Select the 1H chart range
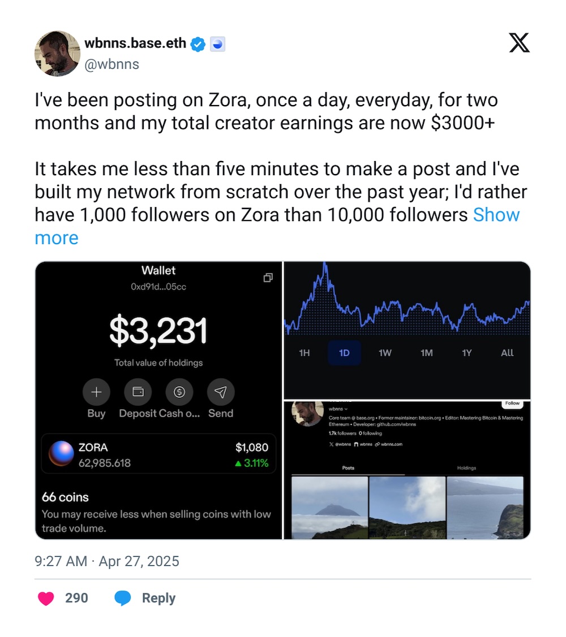566x637 pixels. [305, 353]
